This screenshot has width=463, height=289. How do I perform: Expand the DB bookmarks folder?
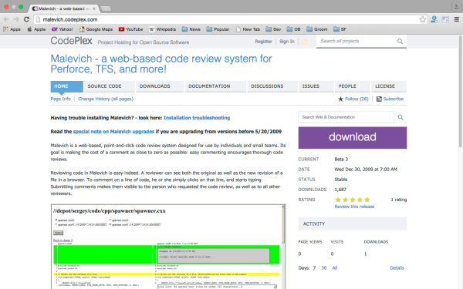click(294, 29)
